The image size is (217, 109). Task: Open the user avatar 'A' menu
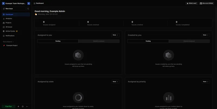pos(29,4)
